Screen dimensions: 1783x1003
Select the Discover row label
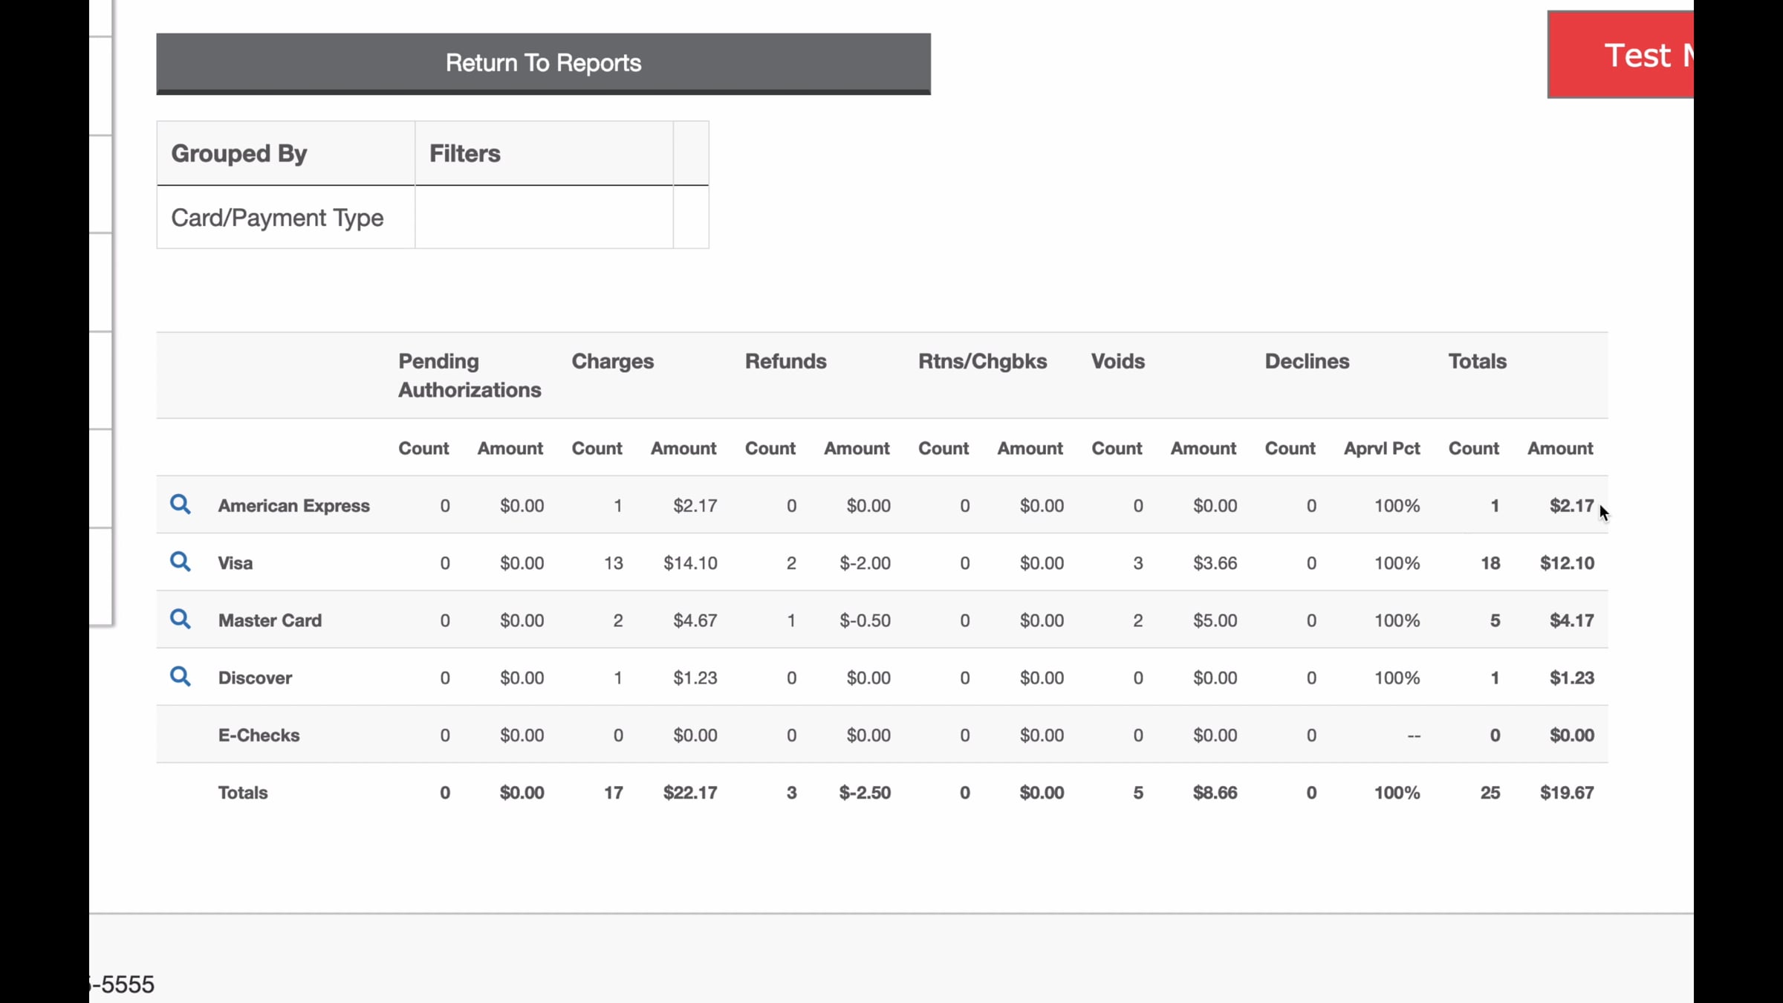(255, 678)
